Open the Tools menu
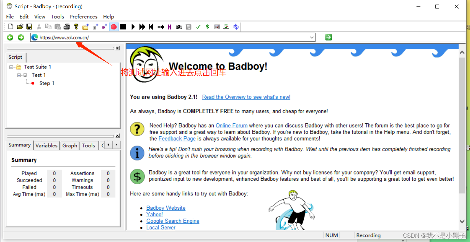The image size is (470, 242). click(57, 17)
